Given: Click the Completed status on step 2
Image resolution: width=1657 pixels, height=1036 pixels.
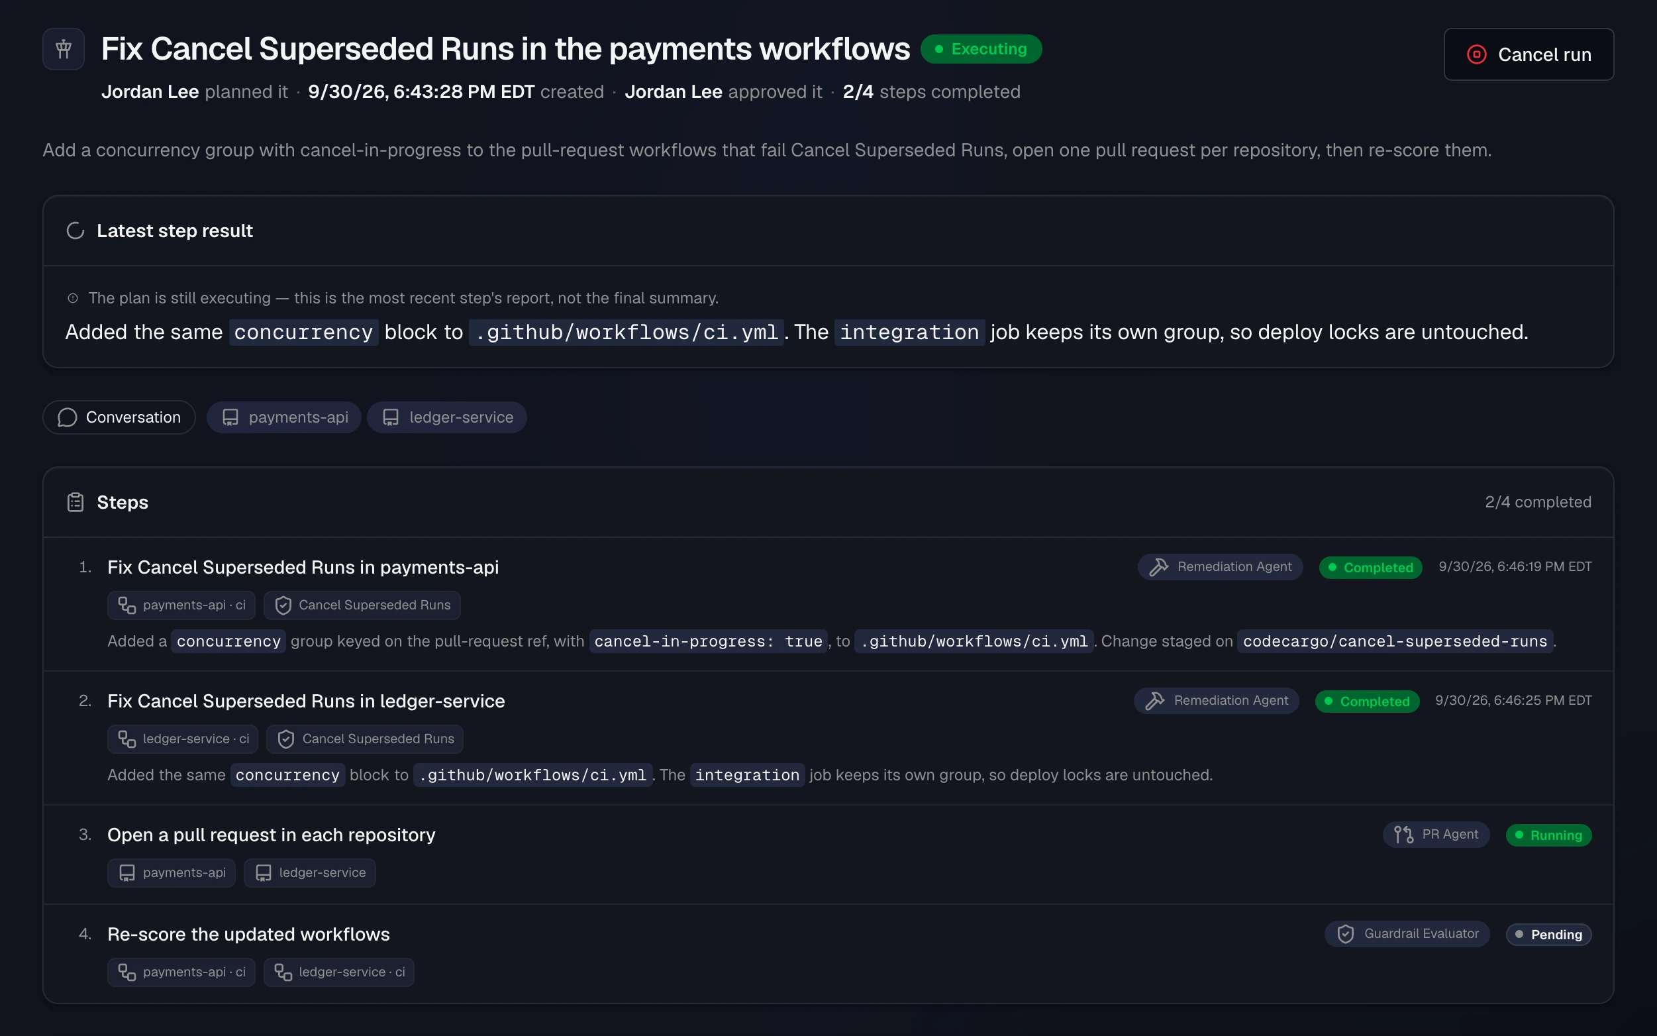Looking at the screenshot, I should point(1367,701).
